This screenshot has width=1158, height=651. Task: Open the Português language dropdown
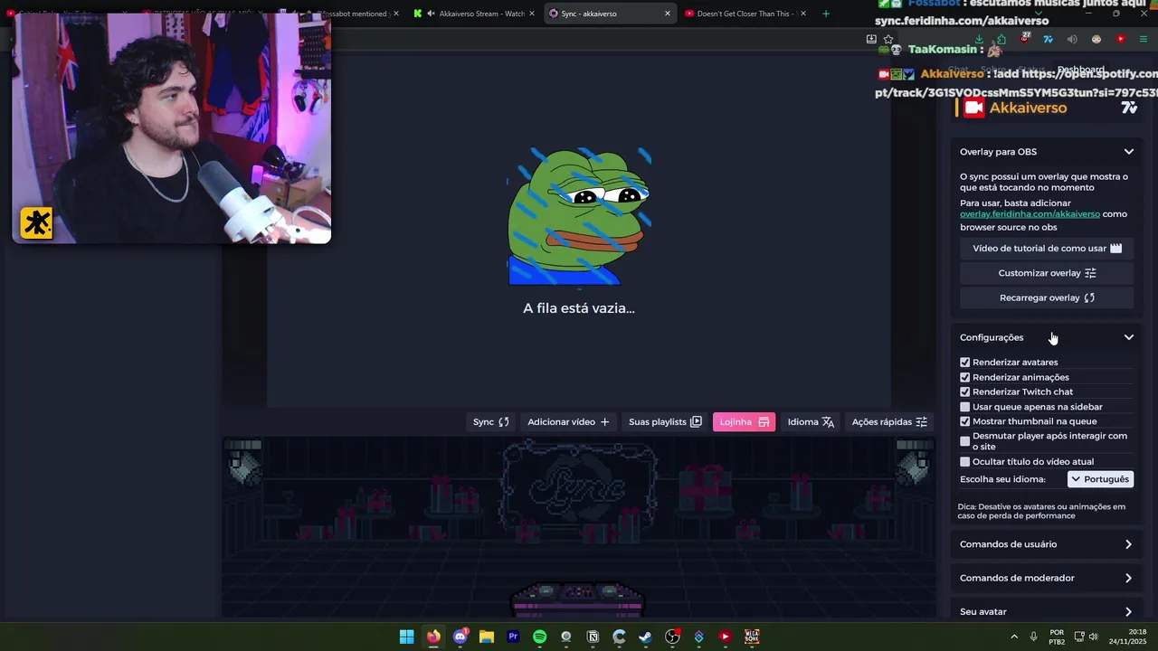pos(1100,479)
